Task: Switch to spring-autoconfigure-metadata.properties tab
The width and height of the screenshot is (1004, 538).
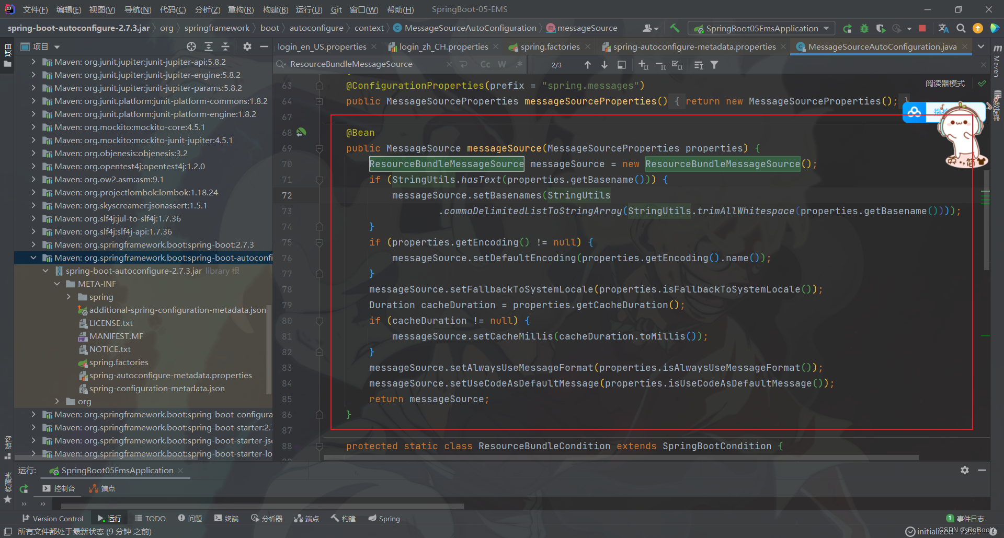Action: [694, 46]
